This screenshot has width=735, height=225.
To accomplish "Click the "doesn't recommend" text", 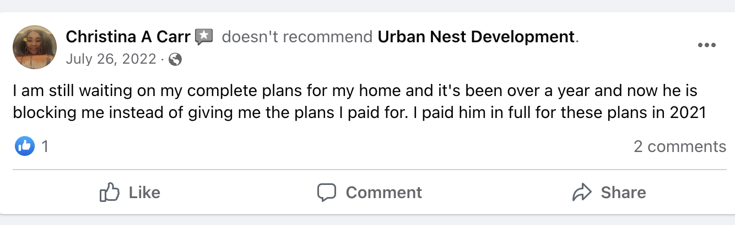I will pyautogui.click(x=297, y=37).
